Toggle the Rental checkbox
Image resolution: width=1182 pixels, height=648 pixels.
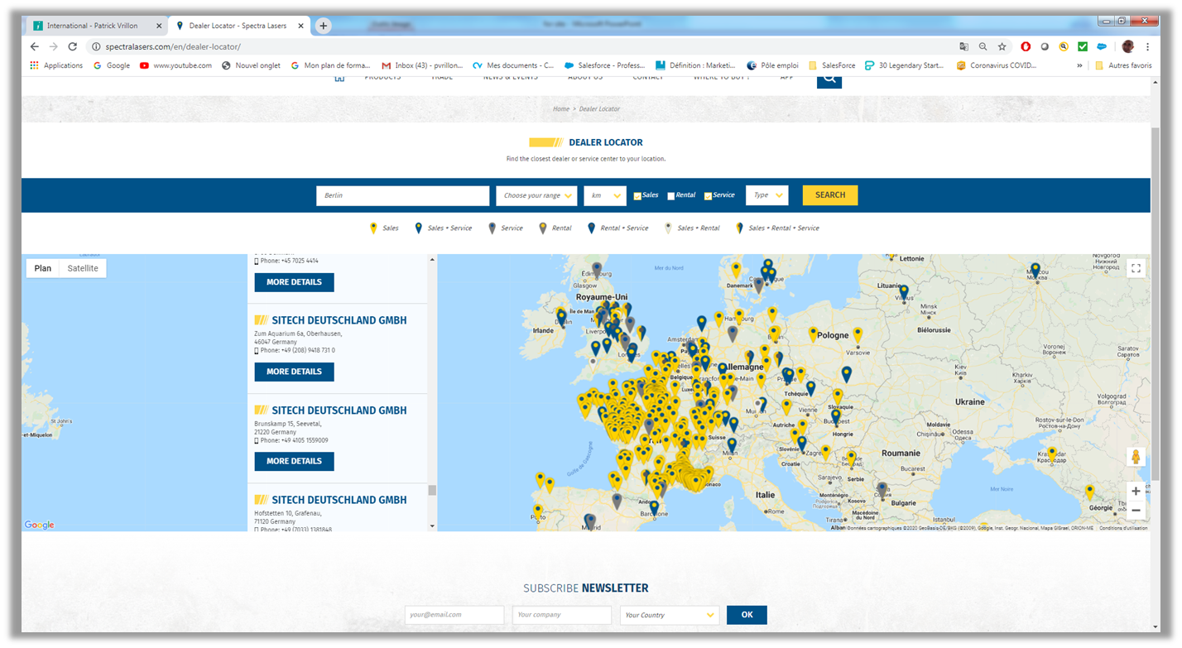(671, 196)
